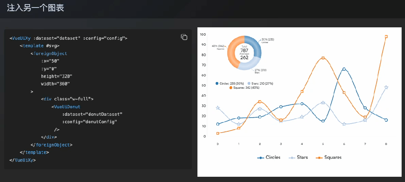Click the last Stars point near value 48

(x=386, y=87)
